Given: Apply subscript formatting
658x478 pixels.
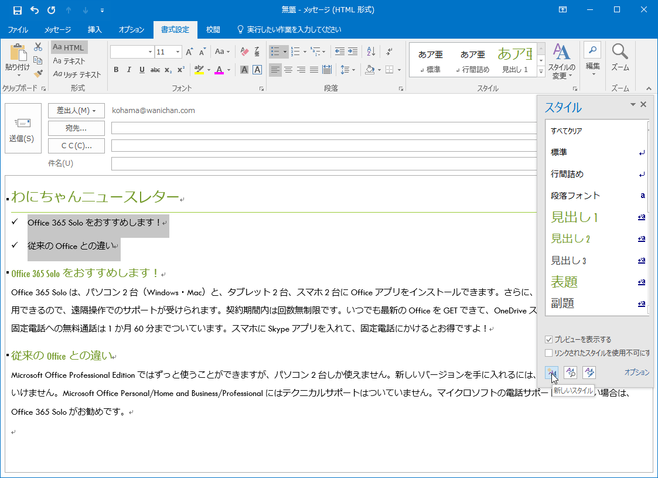Looking at the screenshot, I should tap(168, 70).
